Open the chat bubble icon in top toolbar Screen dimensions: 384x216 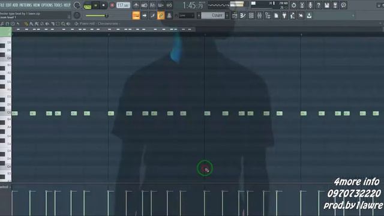click(344, 5)
